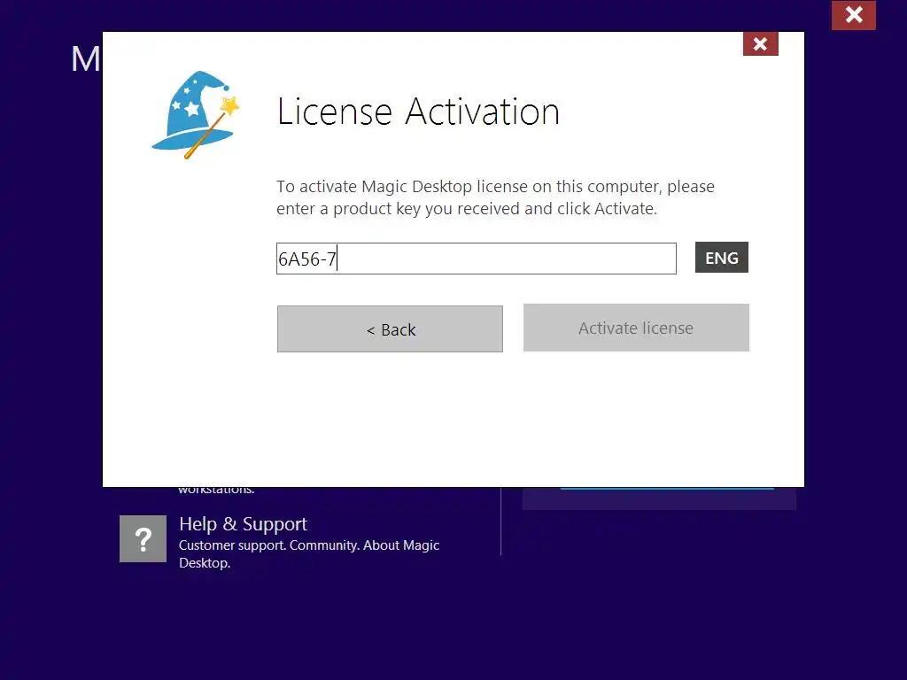Click the License Activation title text
This screenshot has height=680, width=907.
coord(418,111)
